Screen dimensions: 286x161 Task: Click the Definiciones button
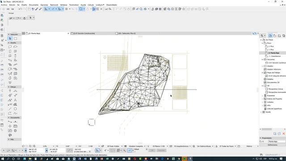coord(273,145)
